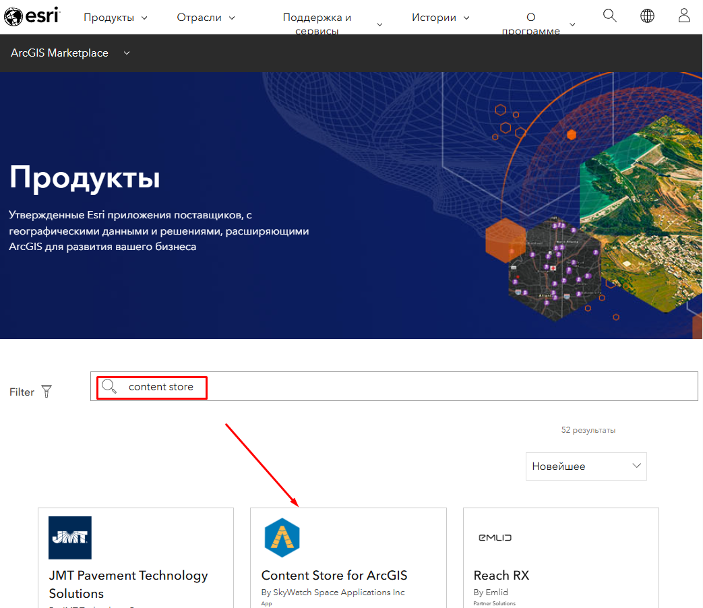703x608 pixels.
Task: Expand the Продукты menu
Action: [x=115, y=18]
